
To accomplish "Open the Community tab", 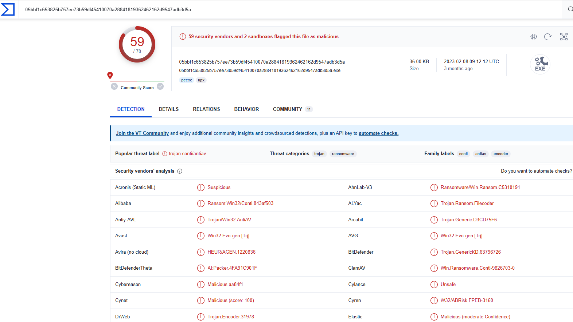I will (x=292, y=109).
